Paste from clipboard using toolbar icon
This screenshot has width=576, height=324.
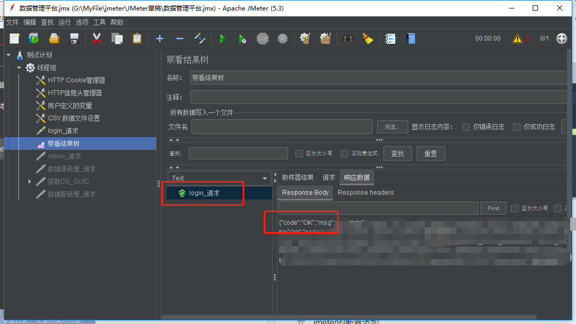tap(137, 39)
